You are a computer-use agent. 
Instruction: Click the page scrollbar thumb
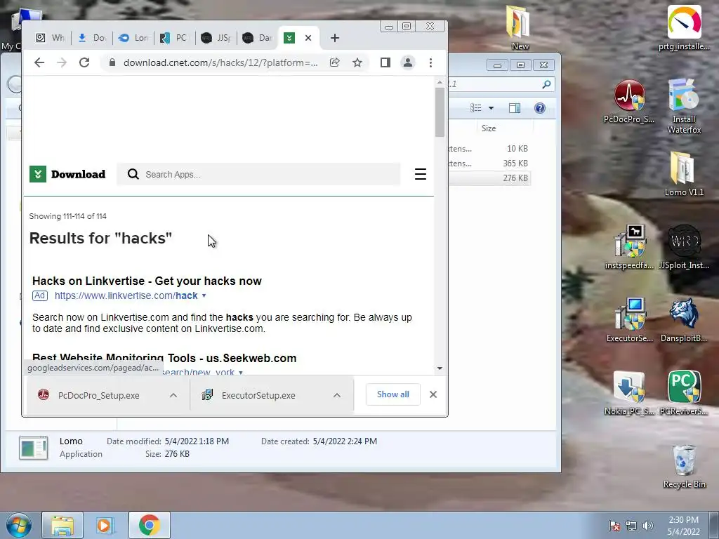click(440, 112)
